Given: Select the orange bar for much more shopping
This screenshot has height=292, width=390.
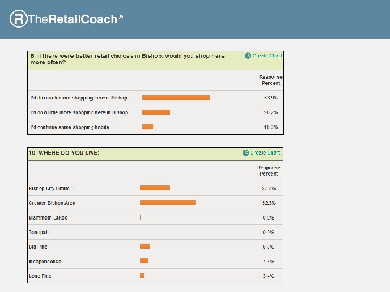Looking at the screenshot, I should [176, 98].
